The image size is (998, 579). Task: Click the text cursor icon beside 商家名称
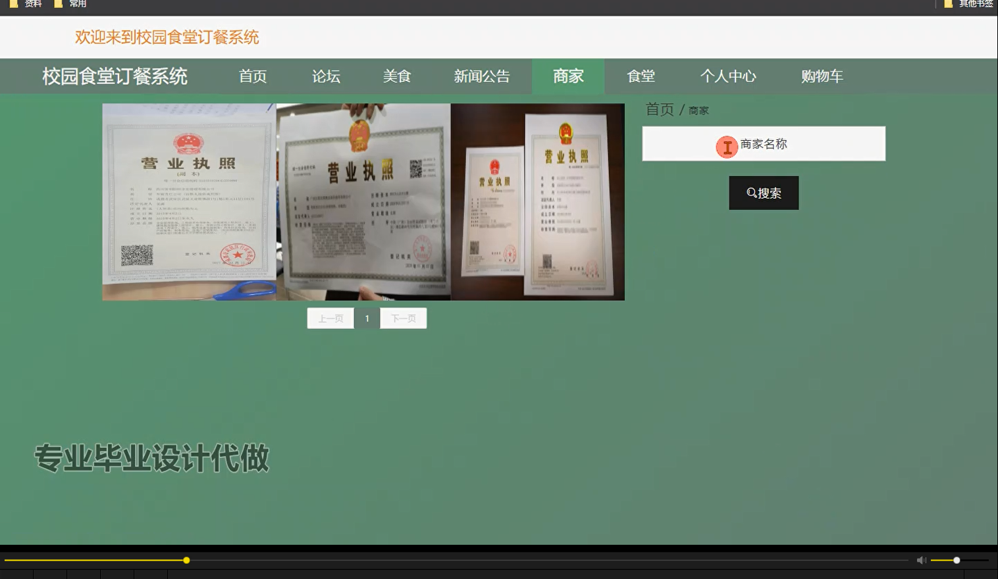point(726,147)
